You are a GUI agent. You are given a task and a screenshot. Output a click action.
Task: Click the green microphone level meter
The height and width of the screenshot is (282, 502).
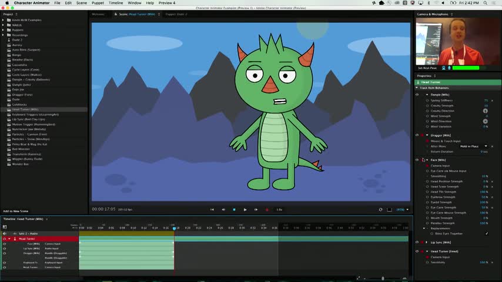(x=466, y=68)
